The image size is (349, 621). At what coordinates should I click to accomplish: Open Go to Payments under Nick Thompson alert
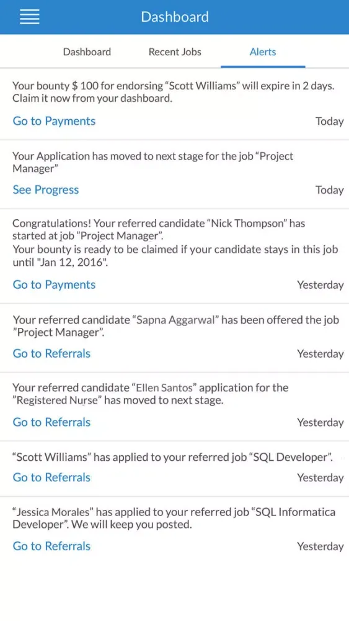coord(54,285)
